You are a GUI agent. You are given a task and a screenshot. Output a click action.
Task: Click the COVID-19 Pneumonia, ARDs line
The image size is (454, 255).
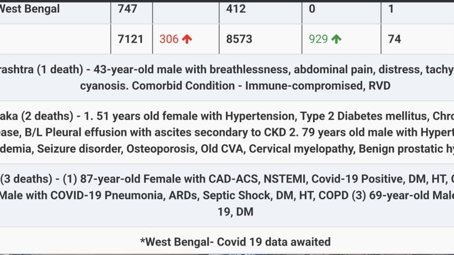tap(227, 195)
